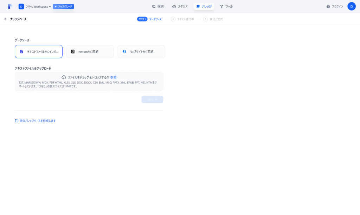Viewport: 360px width, 215px height.
Task: Click the file drag-and-drop upload area
Action: tap(89, 84)
